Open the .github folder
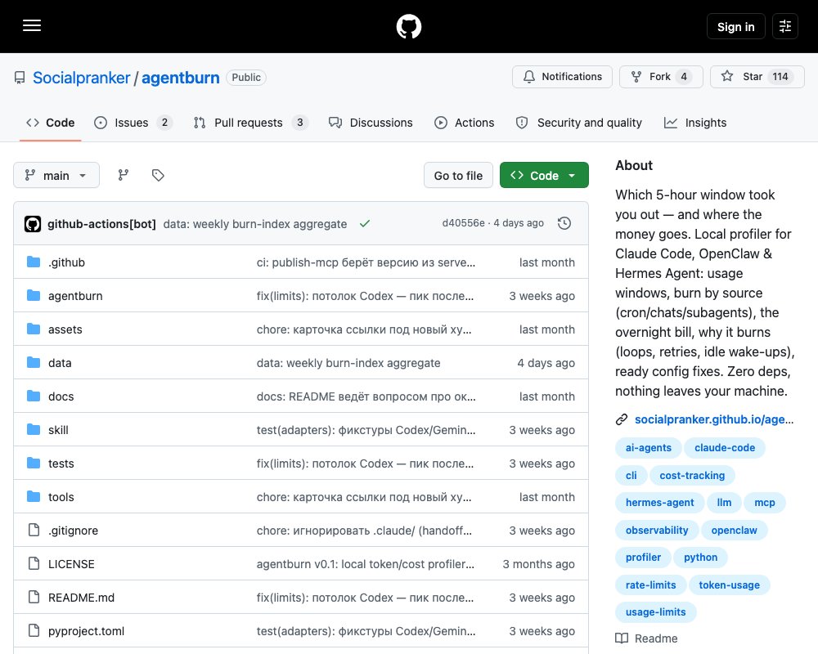This screenshot has height=654, width=818. (67, 262)
